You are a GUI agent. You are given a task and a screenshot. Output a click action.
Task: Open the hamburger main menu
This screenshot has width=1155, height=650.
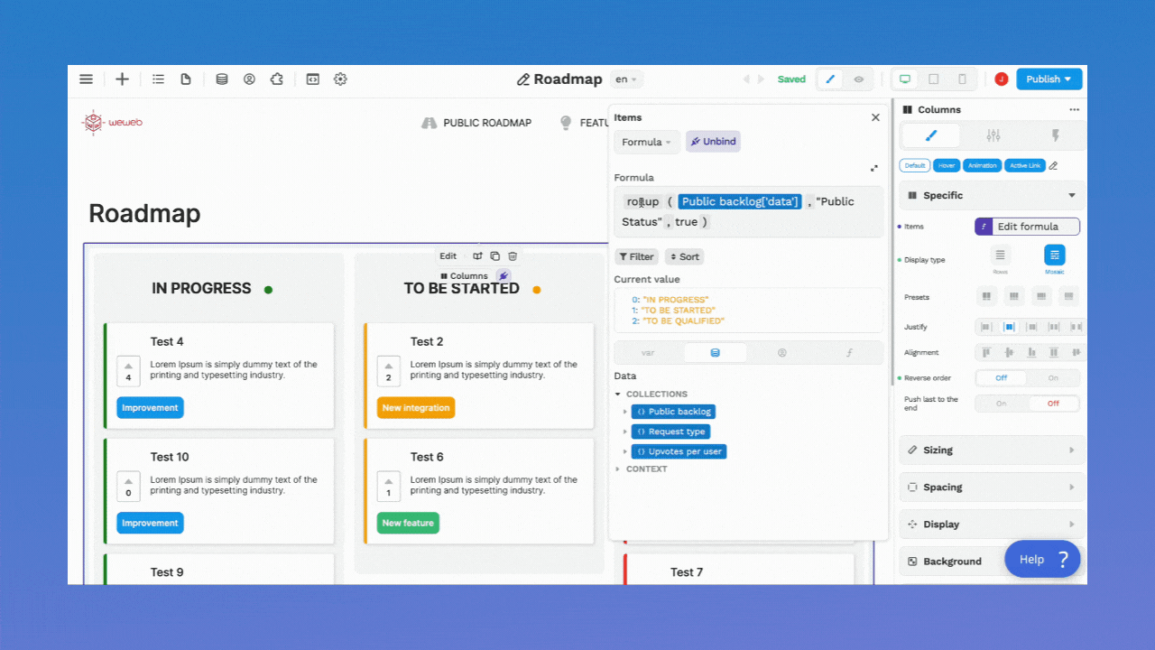point(86,79)
